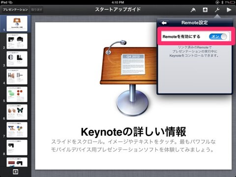Start the slideshow with Play button
The height and width of the screenshot is (177, 236).
[229, 10]
